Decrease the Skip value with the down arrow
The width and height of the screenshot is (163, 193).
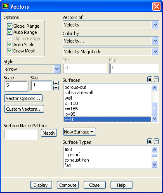tap(56, 88)
